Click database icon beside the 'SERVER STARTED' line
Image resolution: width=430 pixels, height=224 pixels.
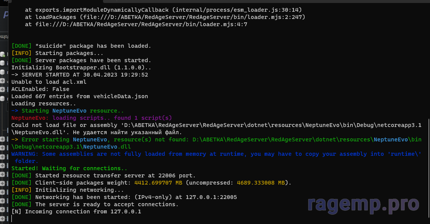pos(2,72)
